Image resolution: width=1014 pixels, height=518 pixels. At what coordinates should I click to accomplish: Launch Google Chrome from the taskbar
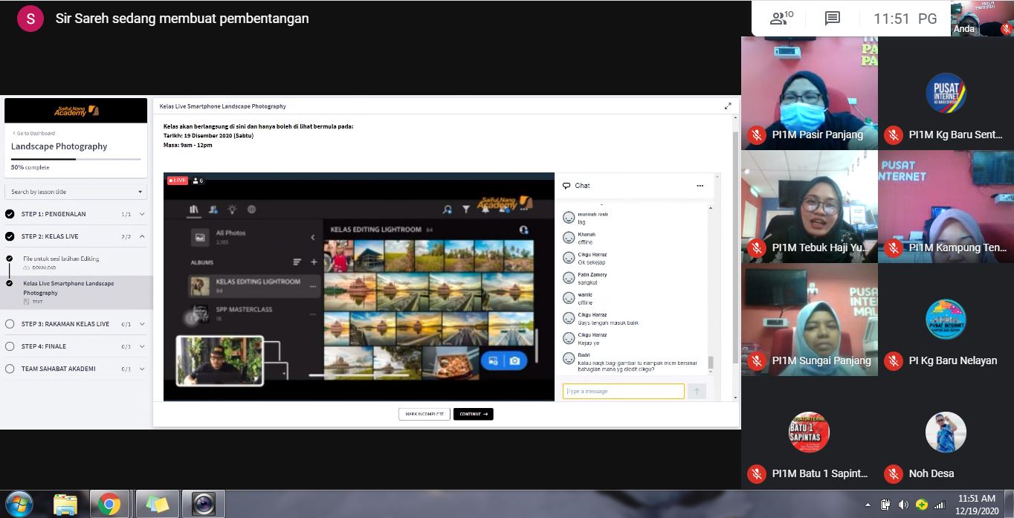tap(109, 504)
